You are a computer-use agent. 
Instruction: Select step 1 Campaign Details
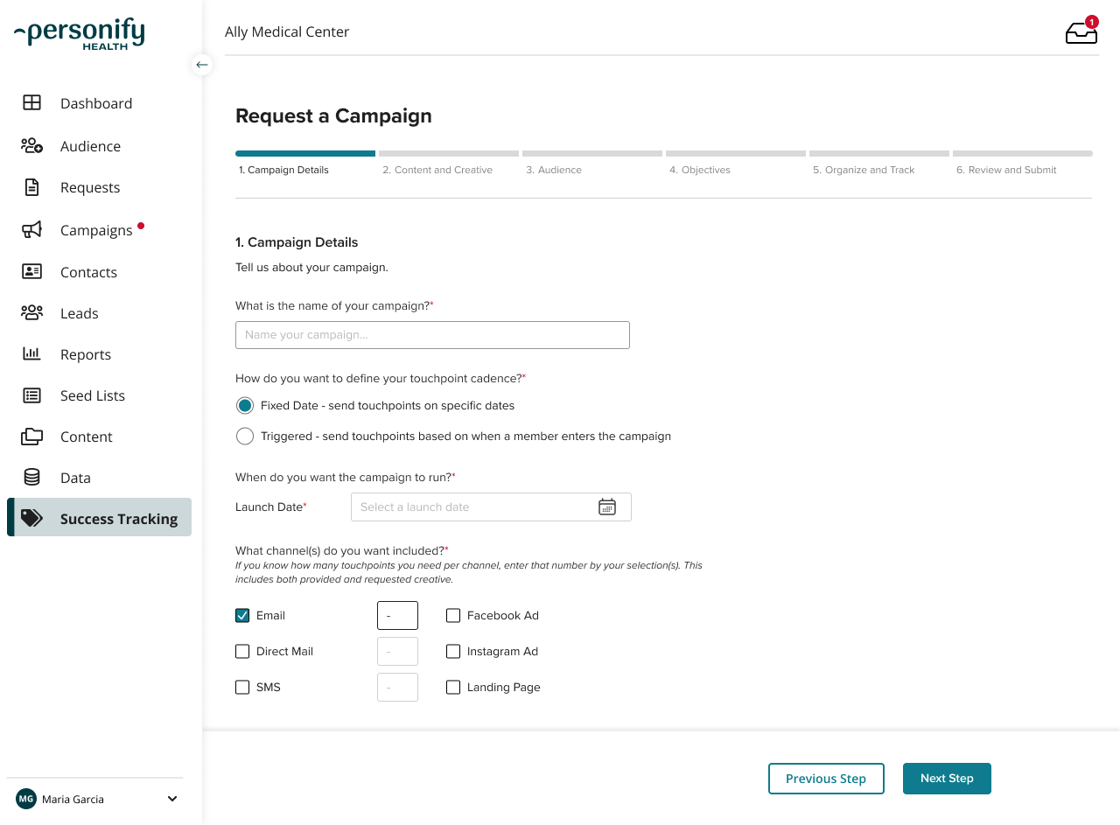tap(305, 163)
